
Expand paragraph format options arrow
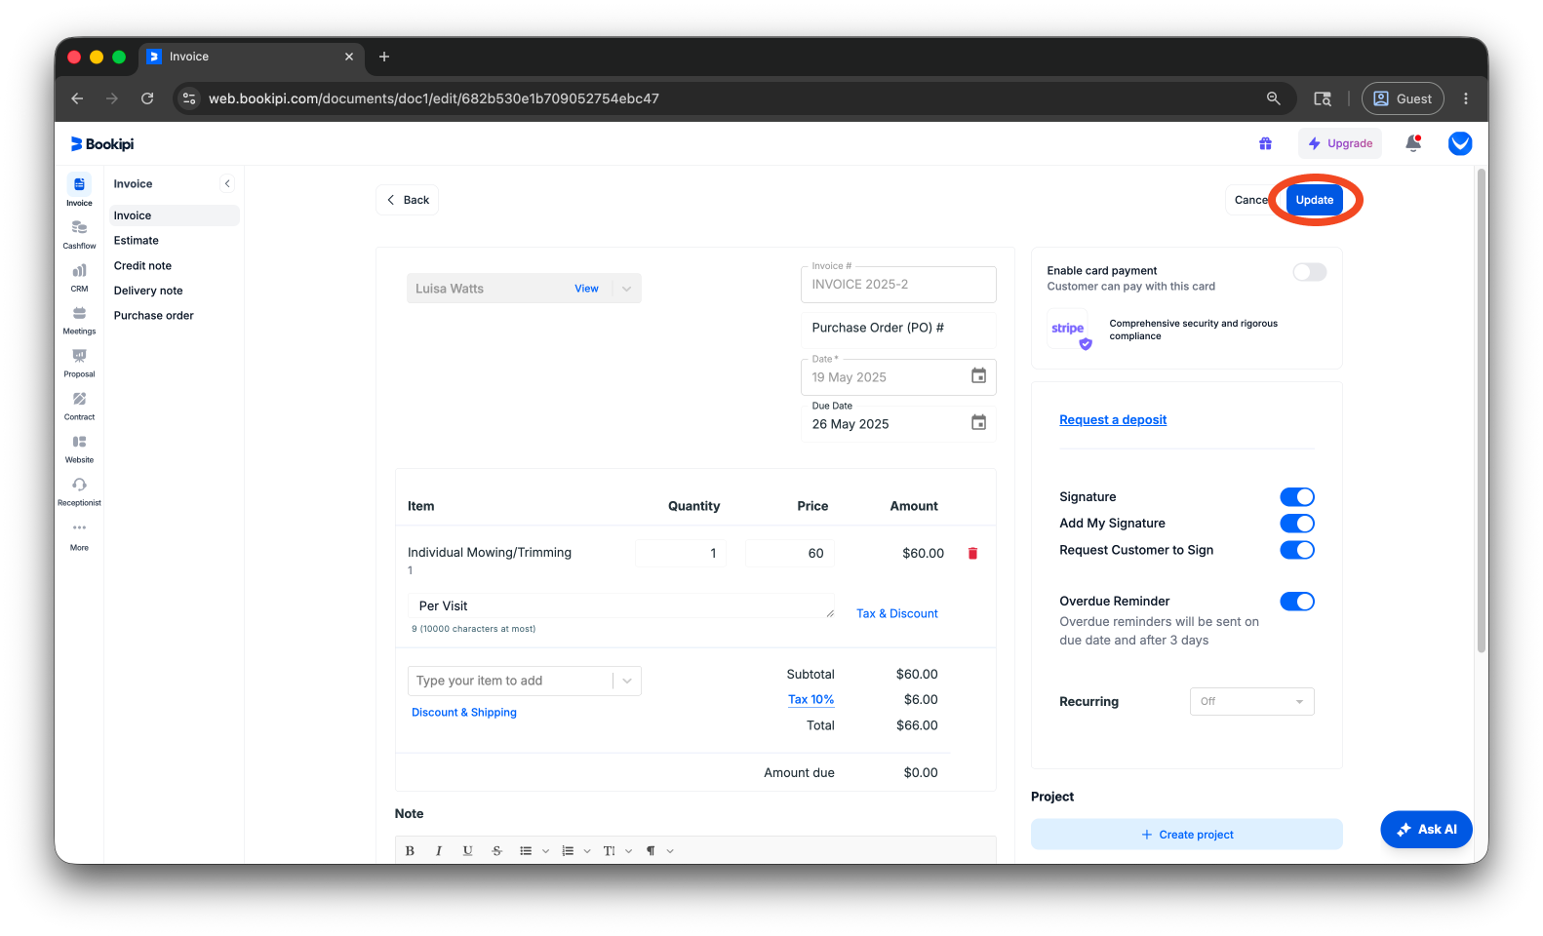point(670,851)
